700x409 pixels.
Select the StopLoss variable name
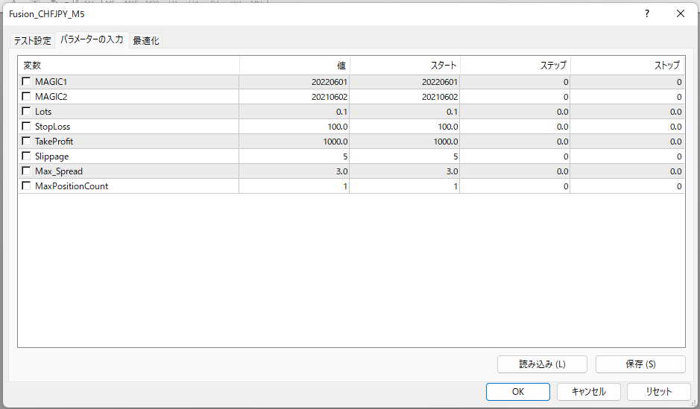[x=53, y=127]
